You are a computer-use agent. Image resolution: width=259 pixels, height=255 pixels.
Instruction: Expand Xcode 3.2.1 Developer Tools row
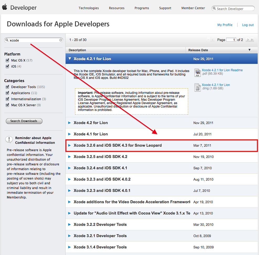click(x=70, y=236)
